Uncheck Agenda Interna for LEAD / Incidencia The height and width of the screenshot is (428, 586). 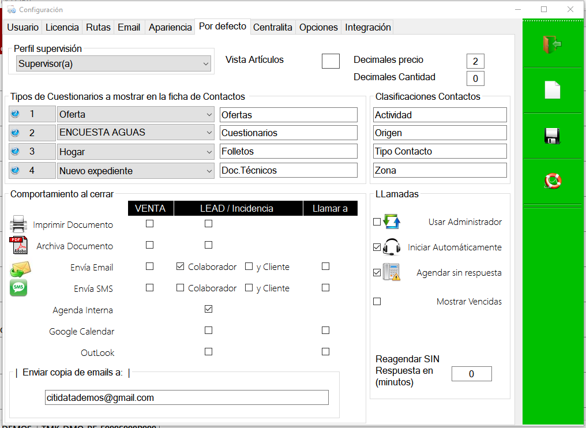pyautogui.click(x=209, y=309)
